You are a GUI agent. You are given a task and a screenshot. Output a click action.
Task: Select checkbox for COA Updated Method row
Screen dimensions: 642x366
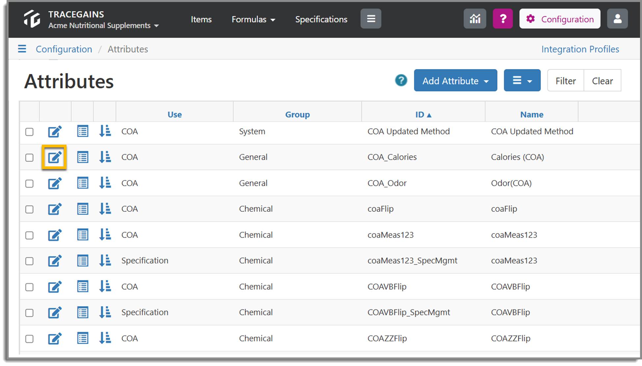29,132
